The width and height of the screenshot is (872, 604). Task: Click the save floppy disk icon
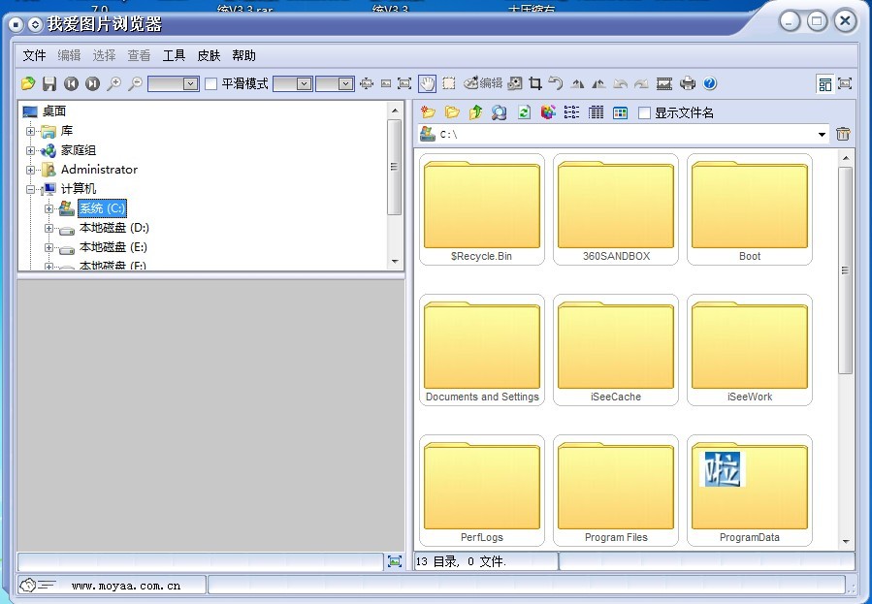pyautogui.click(x=48, y=84)
